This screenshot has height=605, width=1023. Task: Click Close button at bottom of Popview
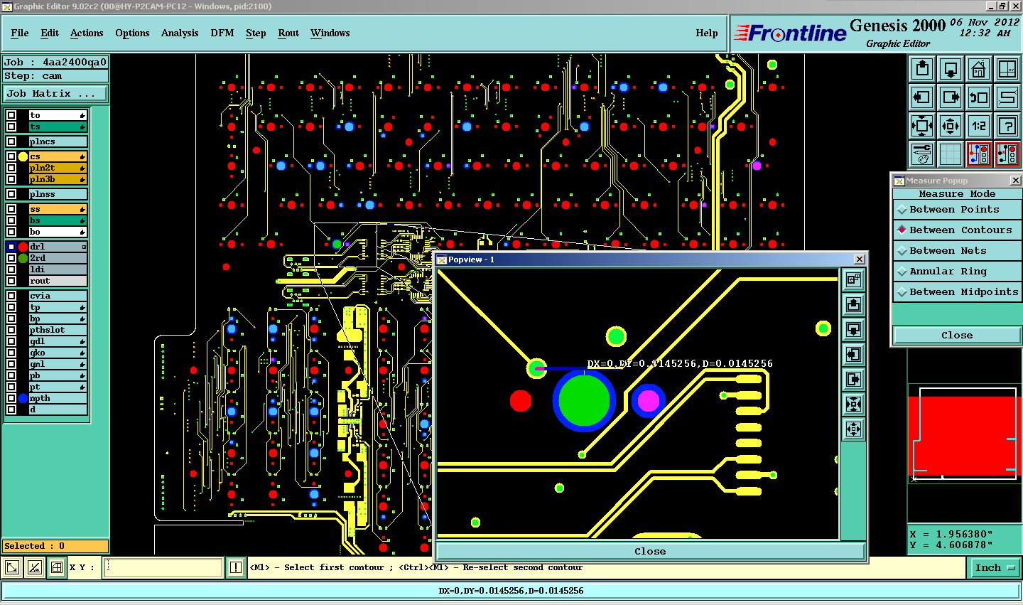coord(650,552)
